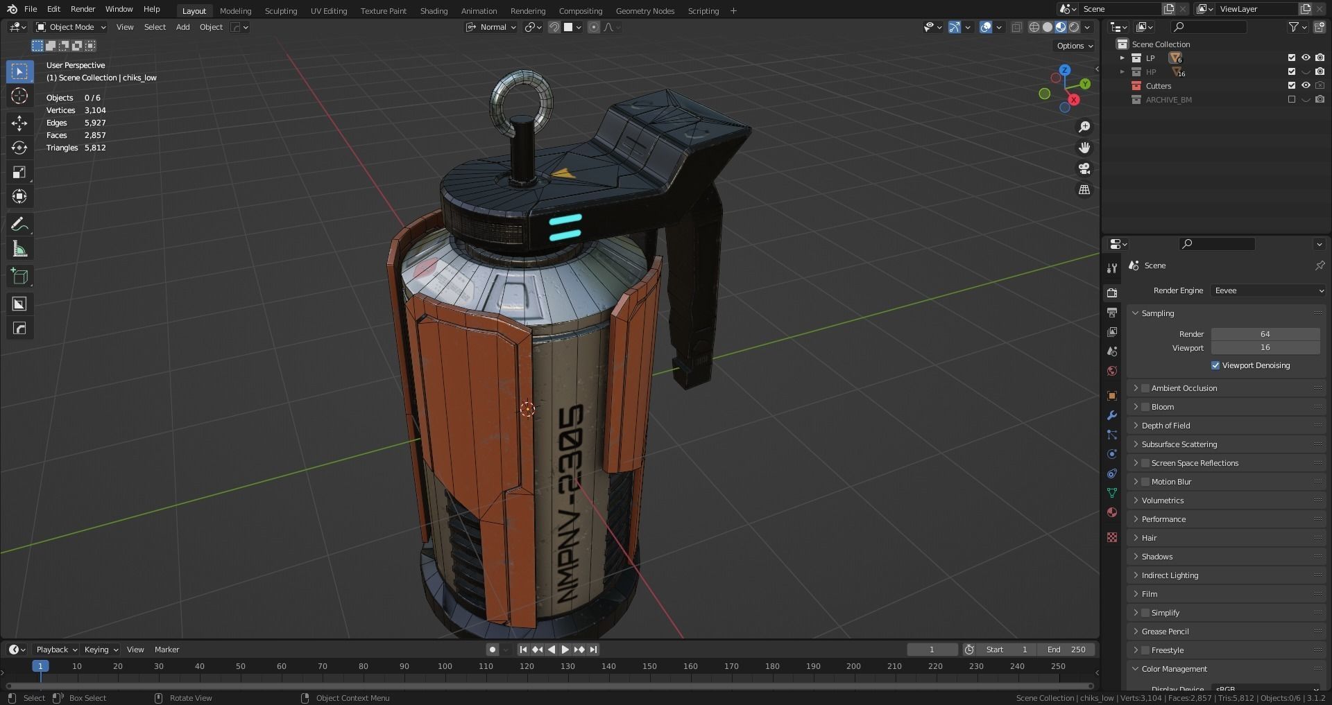
Task: Open the World properties tab
Action: tap(1112, 371)
